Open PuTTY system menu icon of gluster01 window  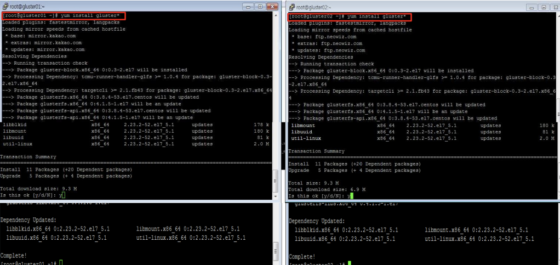click(x=5, y=7)
